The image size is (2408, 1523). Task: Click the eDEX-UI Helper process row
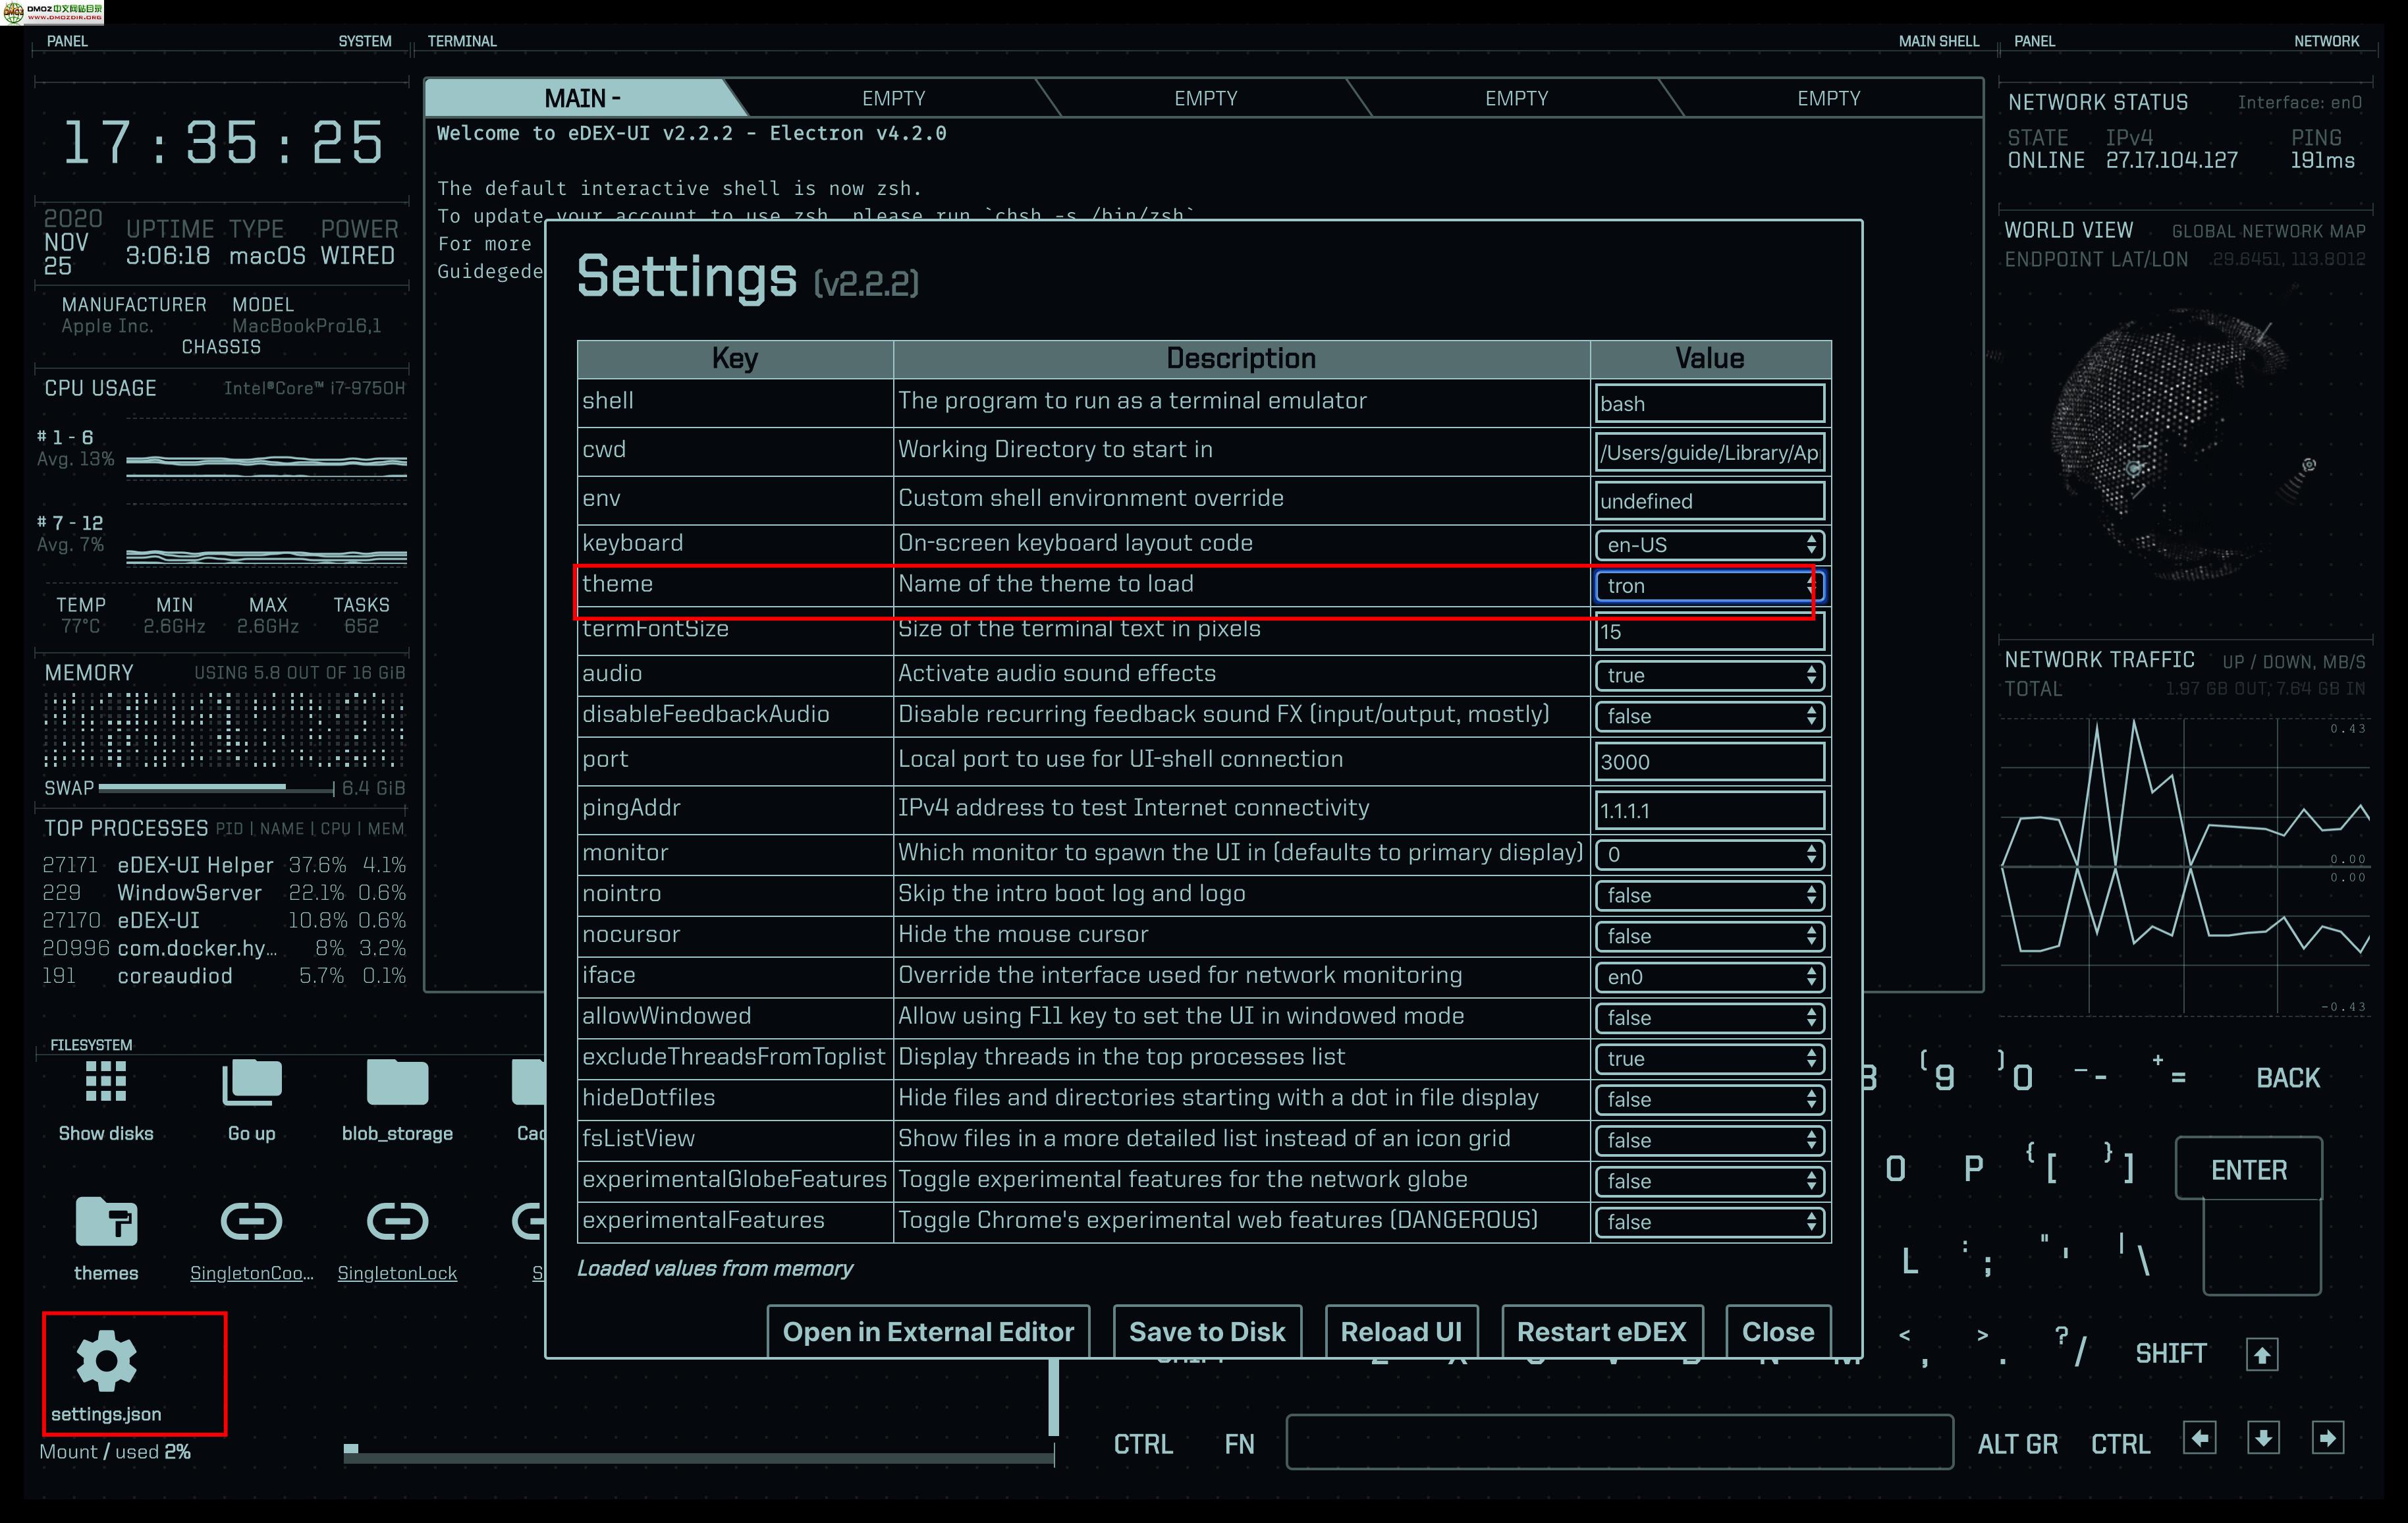pyautogui.click(x=224, y=865)
